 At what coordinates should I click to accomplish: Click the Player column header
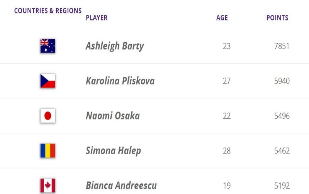point(97,18)
